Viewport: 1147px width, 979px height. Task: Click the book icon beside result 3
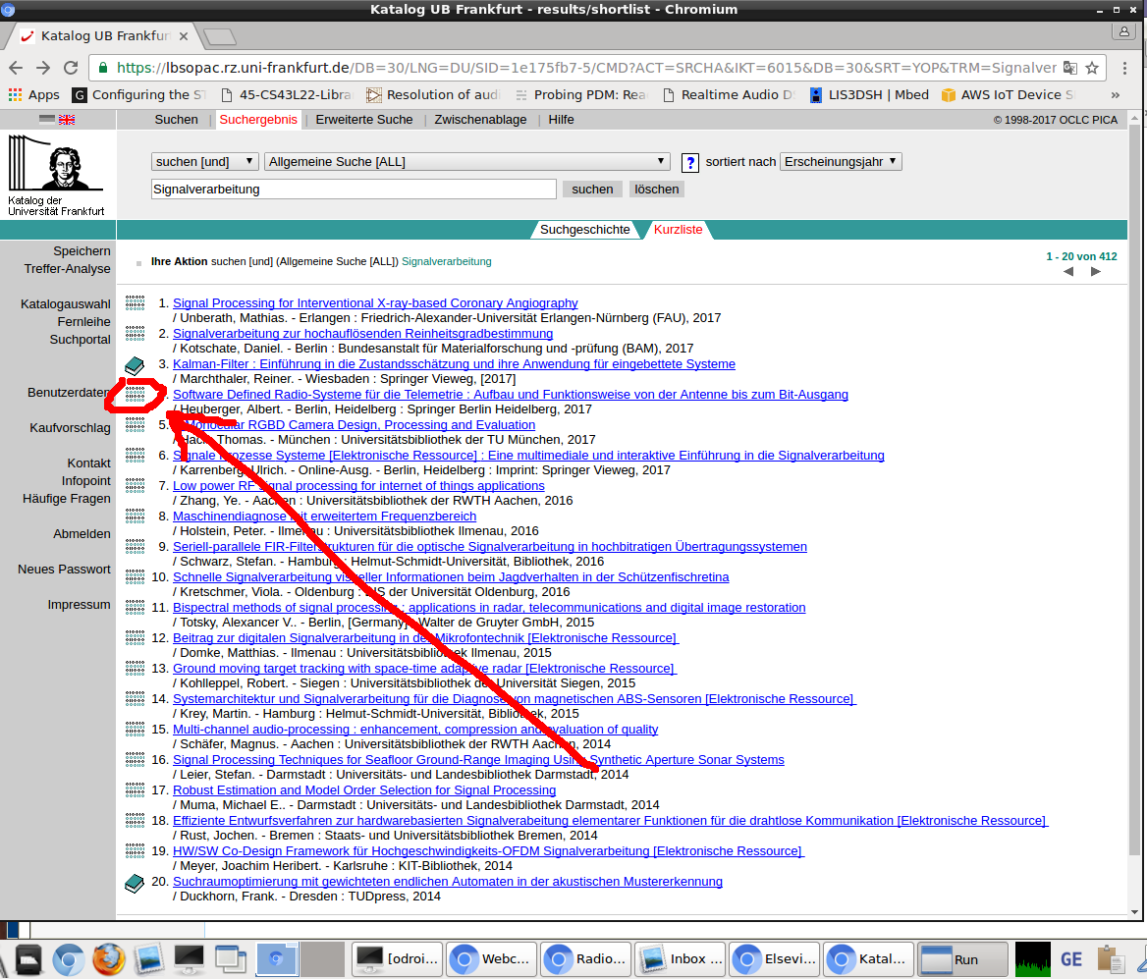coord(135,366)
